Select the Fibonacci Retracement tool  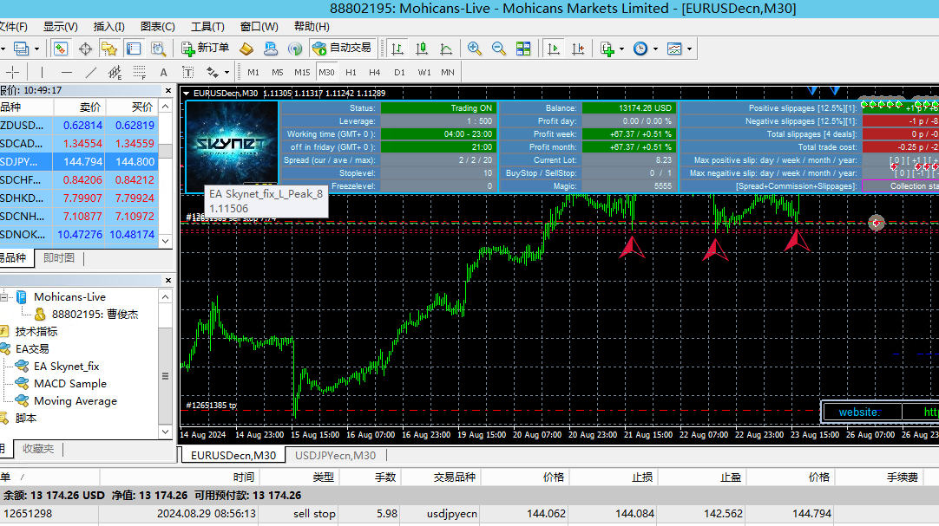pos(140,72)
